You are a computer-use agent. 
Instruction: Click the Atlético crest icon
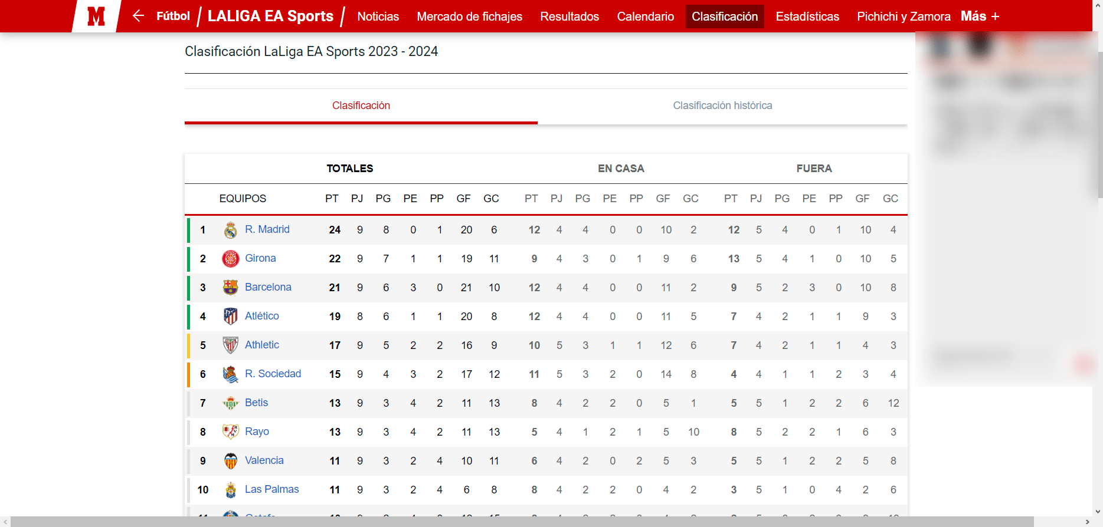(x=231, y=317)
